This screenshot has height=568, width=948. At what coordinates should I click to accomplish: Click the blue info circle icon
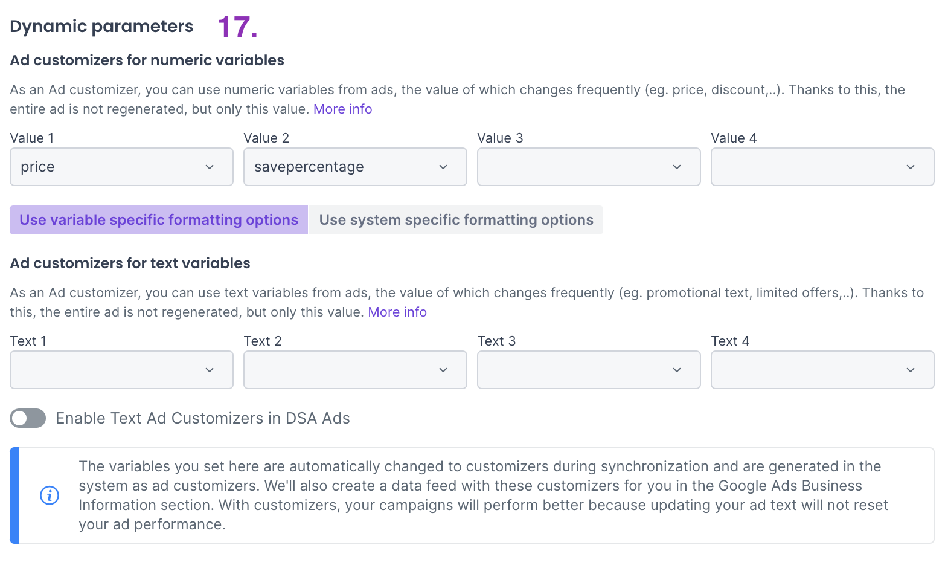(50, 495)
